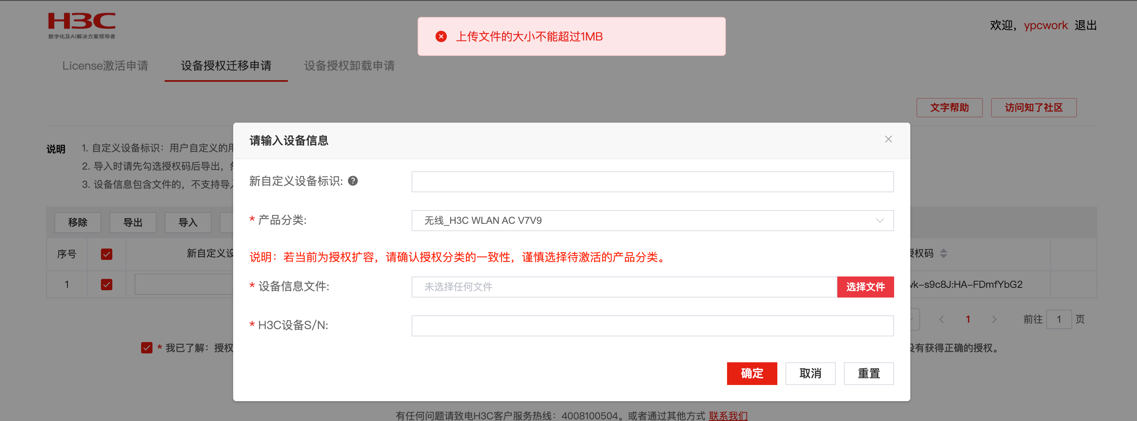Uncheck the row 1 checkbox
Screen dimensions: 1137x421
point(106,284)
